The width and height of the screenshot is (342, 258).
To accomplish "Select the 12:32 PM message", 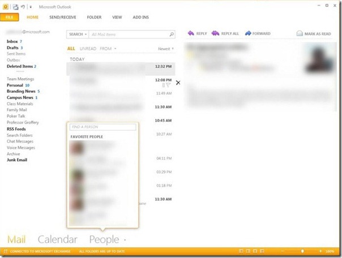I will (x=121, y=68).
